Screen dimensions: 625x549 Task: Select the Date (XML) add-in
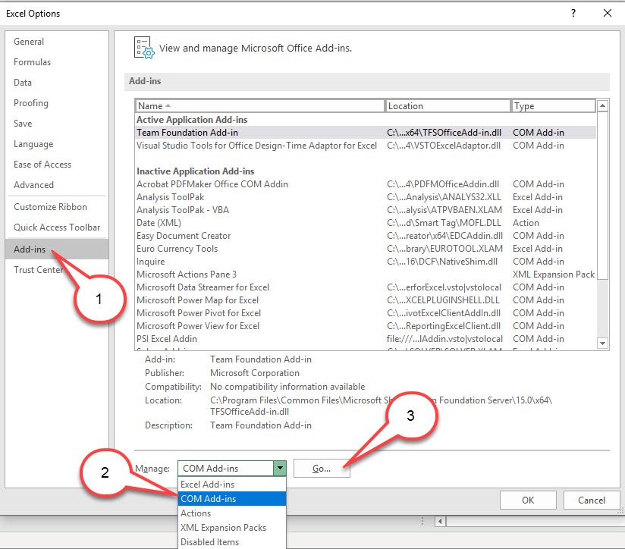click(x=366, y=223)
